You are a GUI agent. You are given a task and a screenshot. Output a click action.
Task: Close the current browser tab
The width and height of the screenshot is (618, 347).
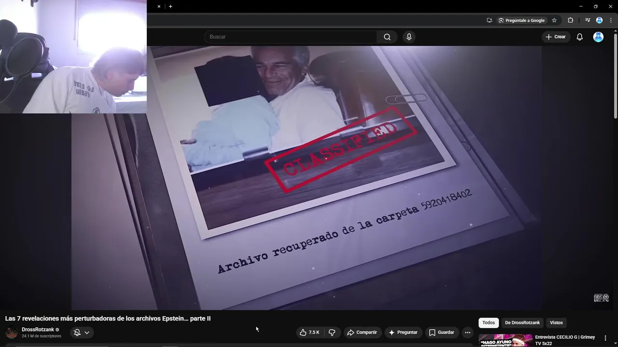159,6
